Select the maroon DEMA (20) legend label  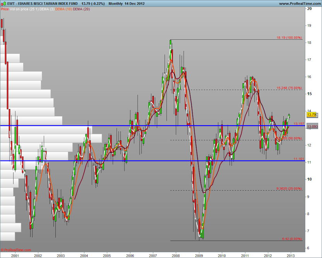tap(81, 9)
